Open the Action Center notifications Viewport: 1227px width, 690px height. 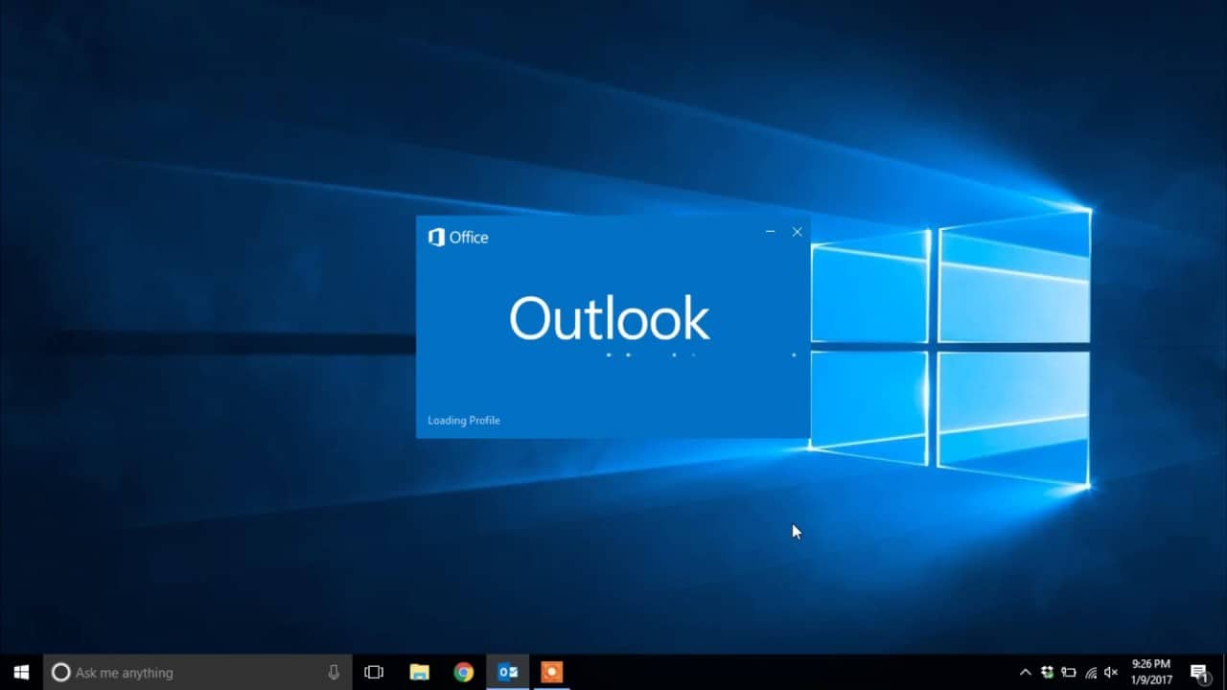click(x=1200, y=672)
